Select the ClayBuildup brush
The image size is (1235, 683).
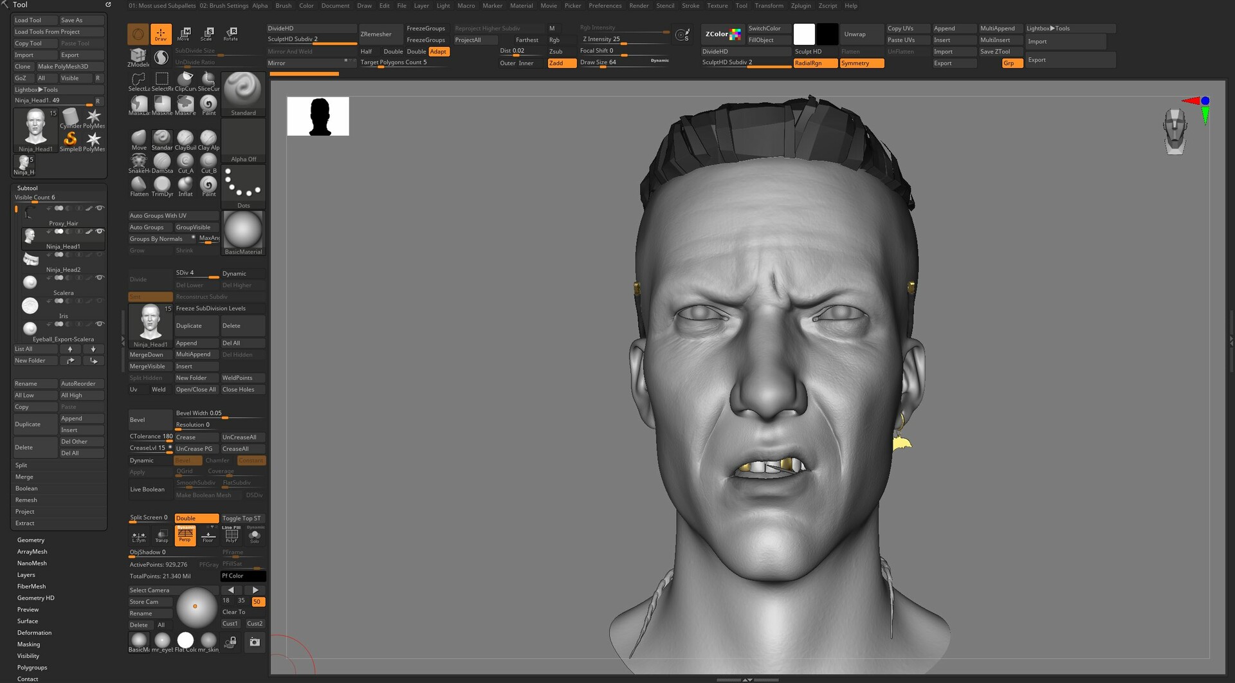coord(185,137)
